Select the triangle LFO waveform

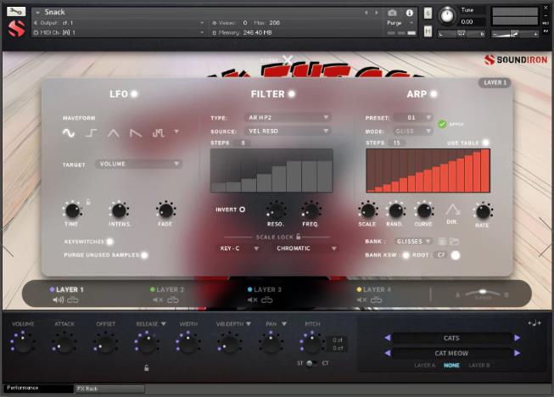click(x=113, y=133)
